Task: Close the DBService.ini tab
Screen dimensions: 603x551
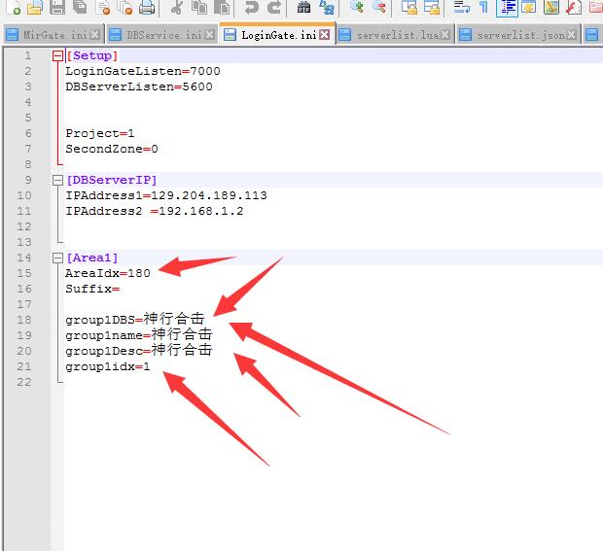Action: click(x=210, y=35)
